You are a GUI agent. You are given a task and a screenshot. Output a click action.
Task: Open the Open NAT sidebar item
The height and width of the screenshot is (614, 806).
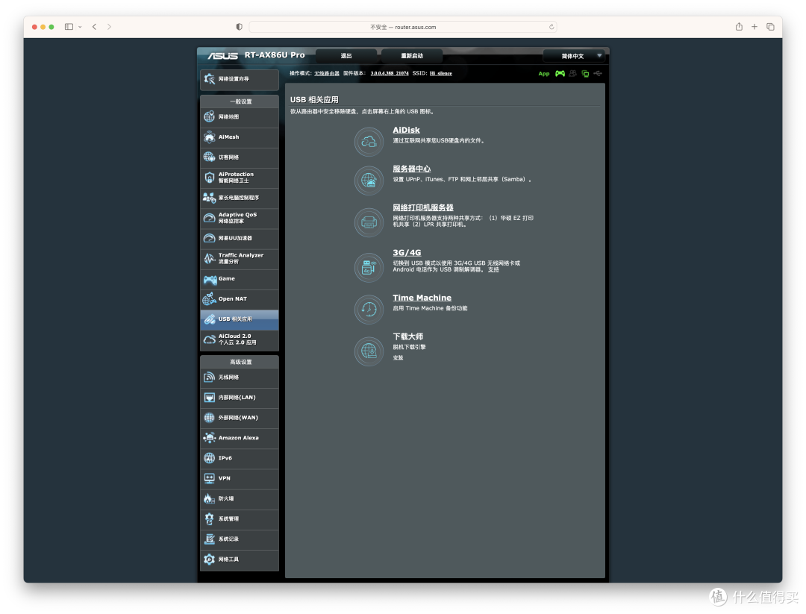pos(239,299)
